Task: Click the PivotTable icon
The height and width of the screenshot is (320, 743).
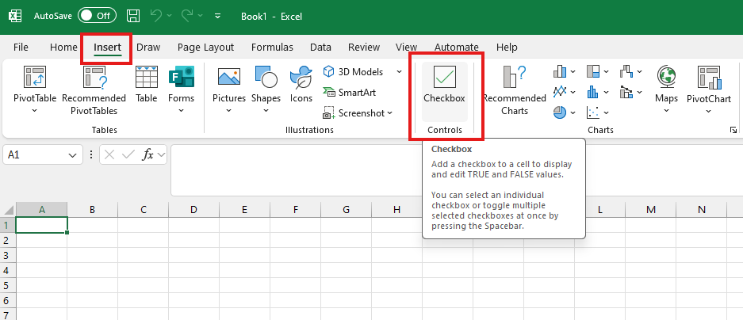Action: tap(35, 78)
